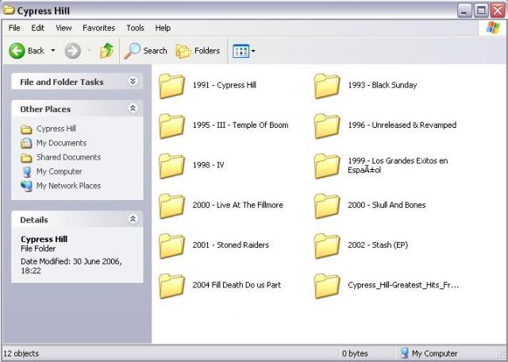508x362 pixels.
Task: Click the '1993 - Black Sunday' folder name
Action: [383, 85]
